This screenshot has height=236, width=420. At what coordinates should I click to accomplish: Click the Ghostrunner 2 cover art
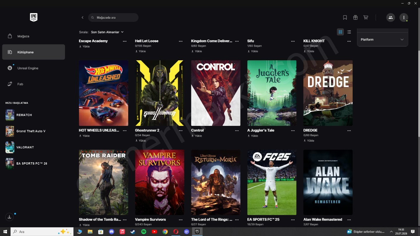pyautogui.click(x=160, y=93)
